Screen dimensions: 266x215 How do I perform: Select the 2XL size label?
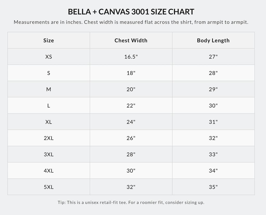[x=49, y=138]
